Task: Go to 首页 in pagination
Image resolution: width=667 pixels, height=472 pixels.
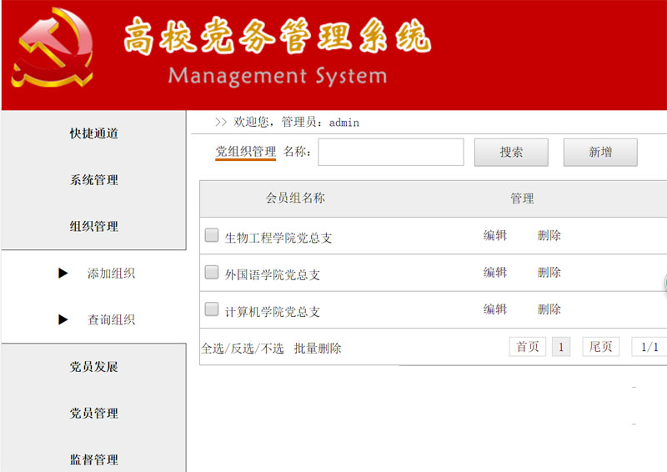Action: point(528,347)
